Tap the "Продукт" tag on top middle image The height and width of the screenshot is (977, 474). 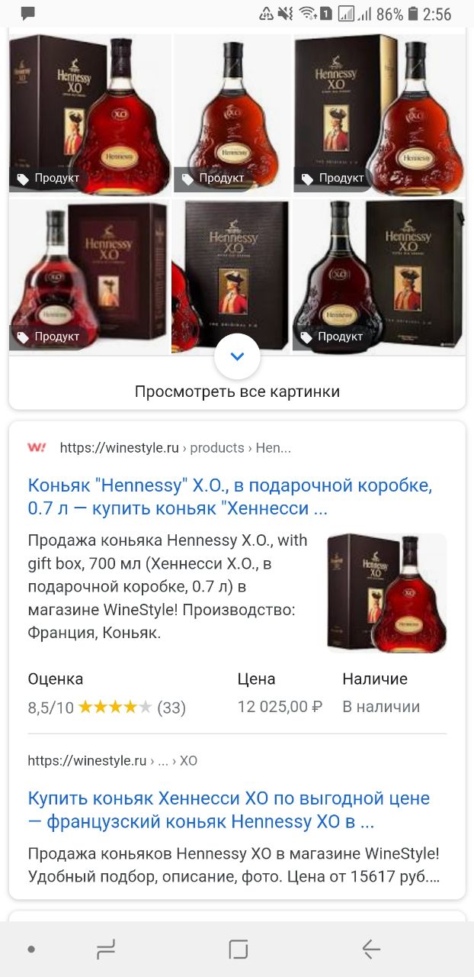(x=213, y=179)
